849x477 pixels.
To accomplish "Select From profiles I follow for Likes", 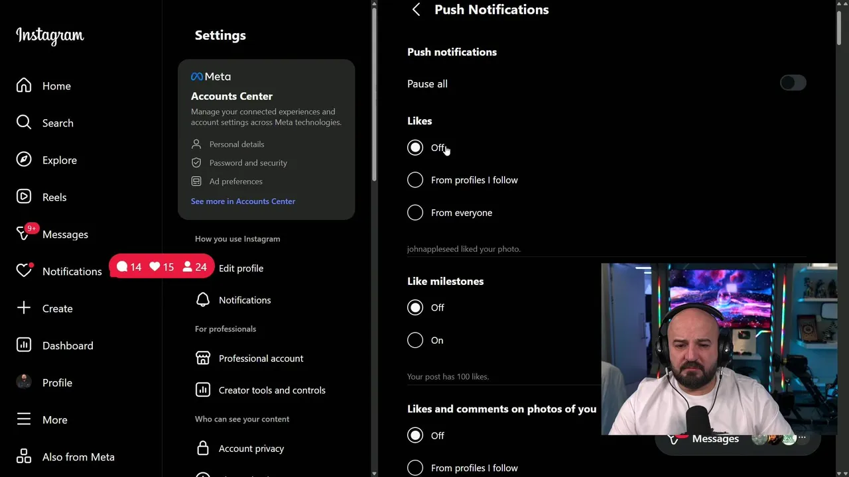I will click(x=415, y=180).
